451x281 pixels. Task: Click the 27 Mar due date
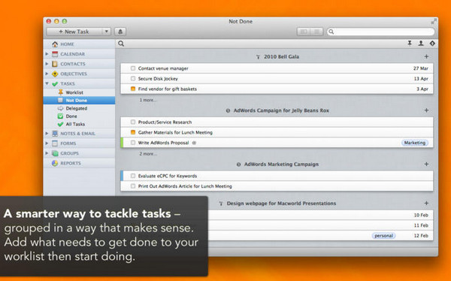[x=421, y=68]
